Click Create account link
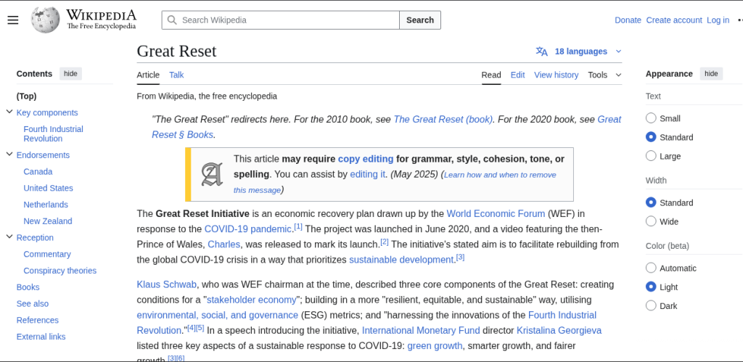 (x=674, y=20)
